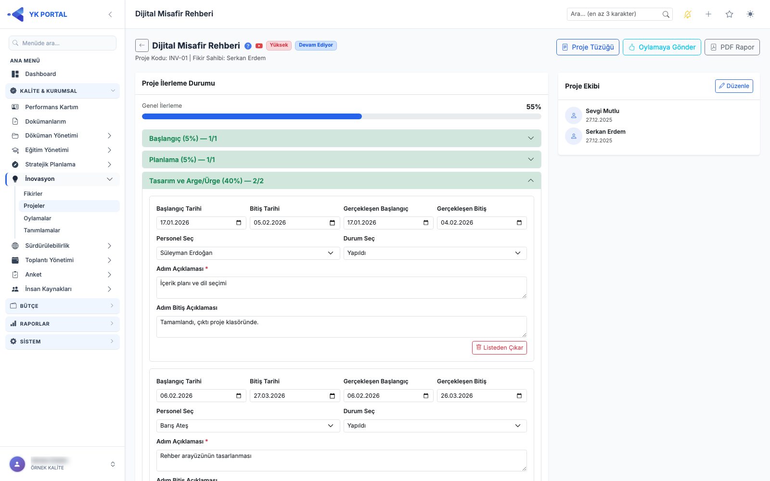Go back using the arrow next to project title
The image size is (770, 481).
142,46
